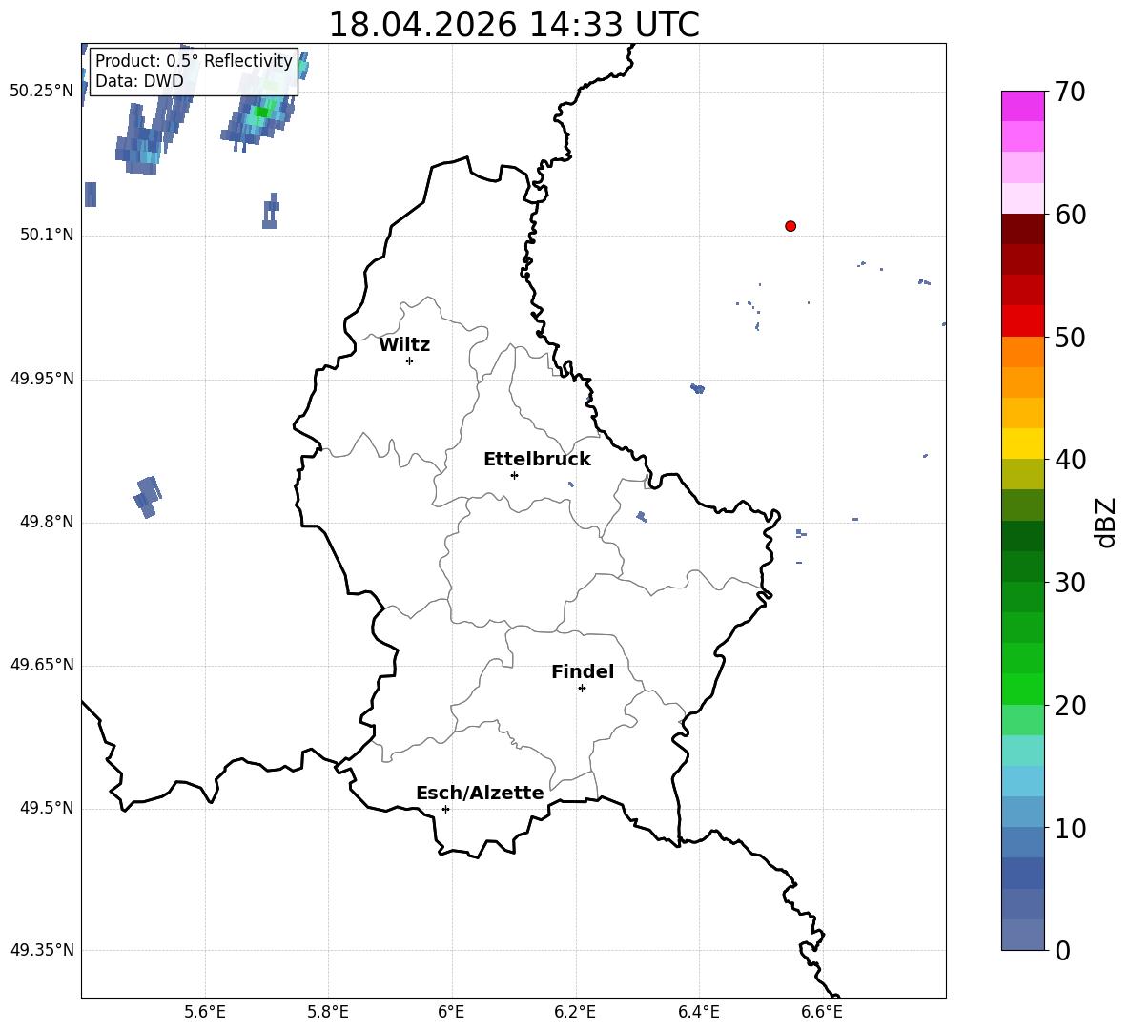
Task: Click the 49.95°N latitude tick label
Action: (43, 379)
